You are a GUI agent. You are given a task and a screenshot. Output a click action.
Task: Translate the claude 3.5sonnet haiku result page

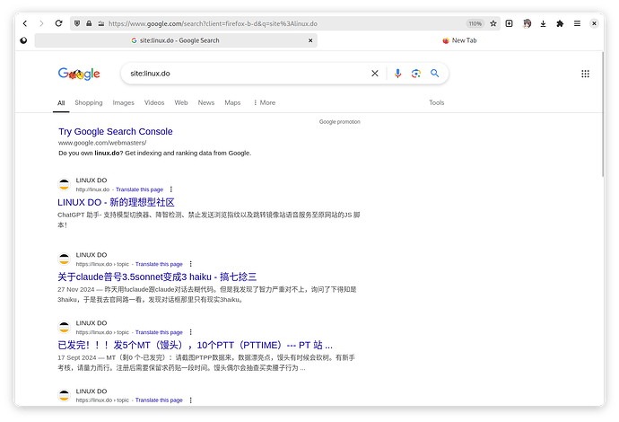click(159, 264)
